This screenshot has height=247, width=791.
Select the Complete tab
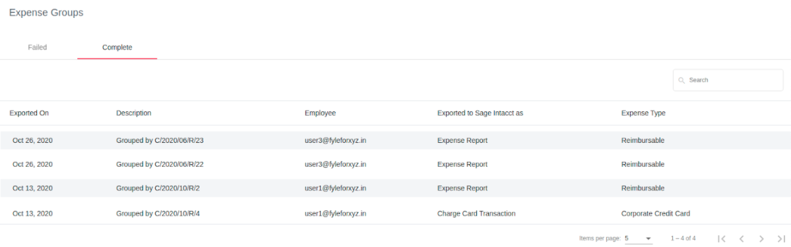point(117,47)
